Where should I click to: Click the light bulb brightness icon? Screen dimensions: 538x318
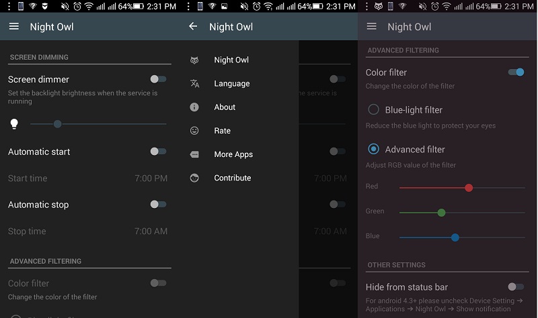pyautogui.click(x=14, y=124)
